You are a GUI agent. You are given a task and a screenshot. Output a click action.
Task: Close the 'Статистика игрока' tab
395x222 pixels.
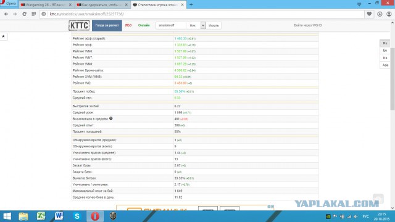point(183,5)
